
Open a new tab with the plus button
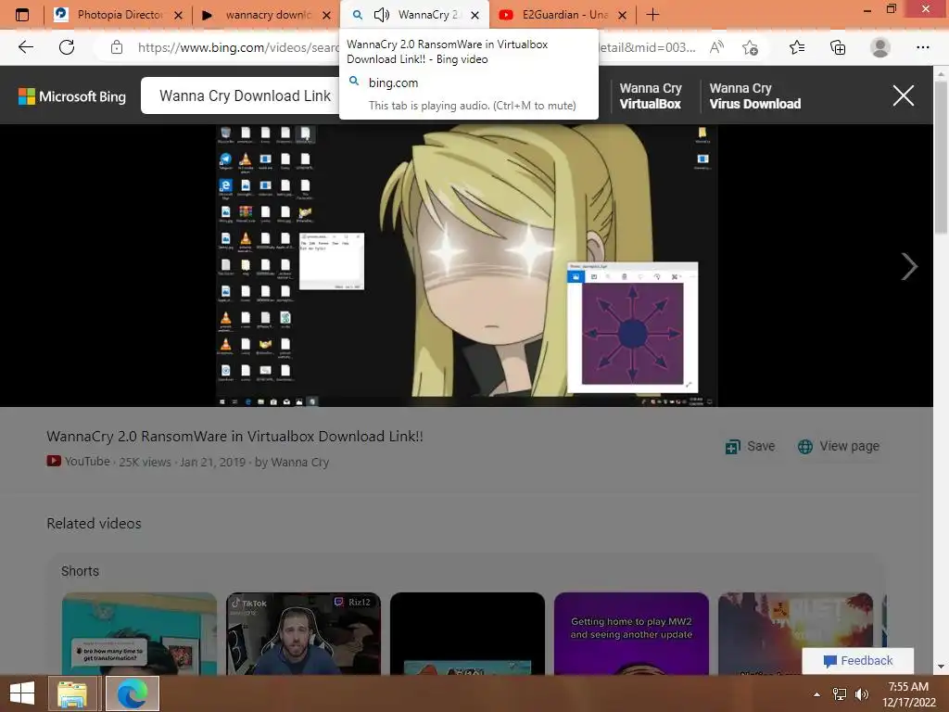652,15
